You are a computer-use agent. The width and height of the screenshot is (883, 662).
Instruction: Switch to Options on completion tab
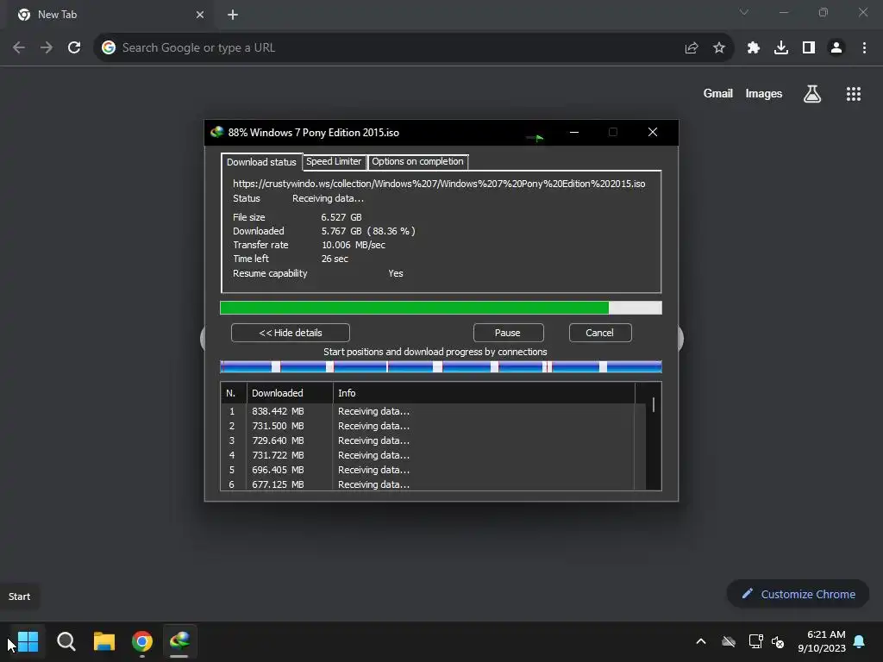coord(417,161)
